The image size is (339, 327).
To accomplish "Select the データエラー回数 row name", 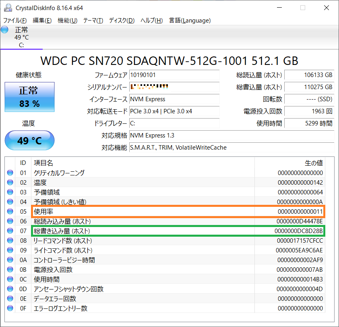I will (x=55, y=299).
